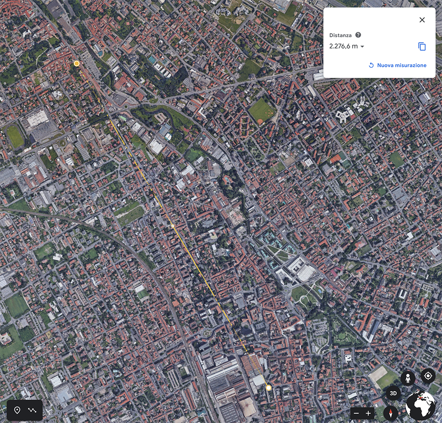
Task: Zoom out with the minus button
Action: [356, 413]
